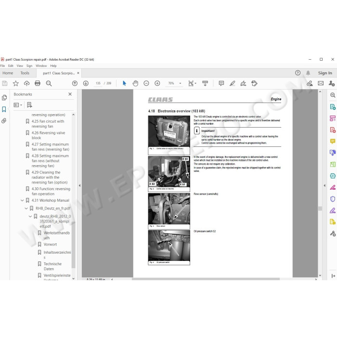337x337 pixels.
Task: Open the notifications bell
Action: coord(308,73)
